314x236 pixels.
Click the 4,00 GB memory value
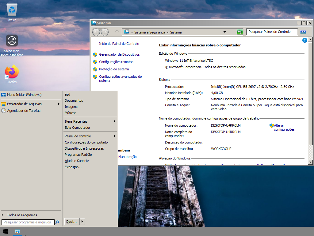click(x=217, y=93)
